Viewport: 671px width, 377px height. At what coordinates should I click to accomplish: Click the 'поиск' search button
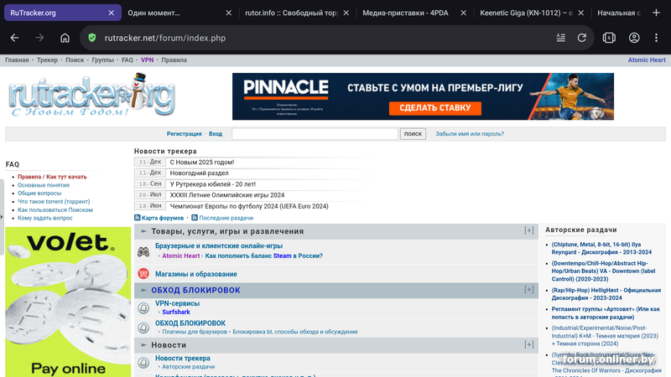(x=413, y=134)
